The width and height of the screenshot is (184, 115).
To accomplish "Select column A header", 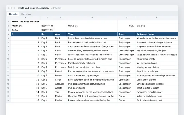I will click(25, 18).
